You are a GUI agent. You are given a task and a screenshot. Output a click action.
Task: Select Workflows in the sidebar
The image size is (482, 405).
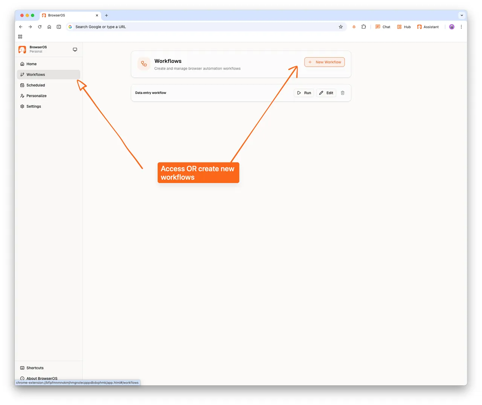pos(49,75)
